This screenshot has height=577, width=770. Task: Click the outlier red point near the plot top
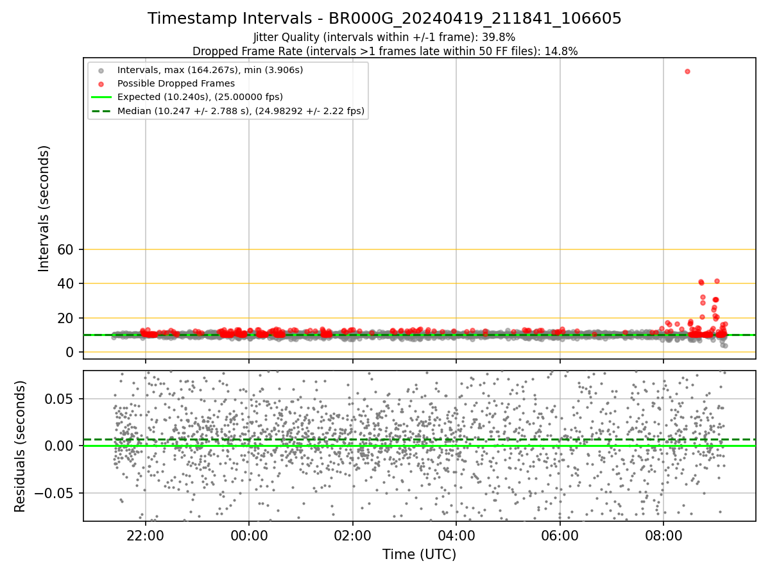pos(687,71)
